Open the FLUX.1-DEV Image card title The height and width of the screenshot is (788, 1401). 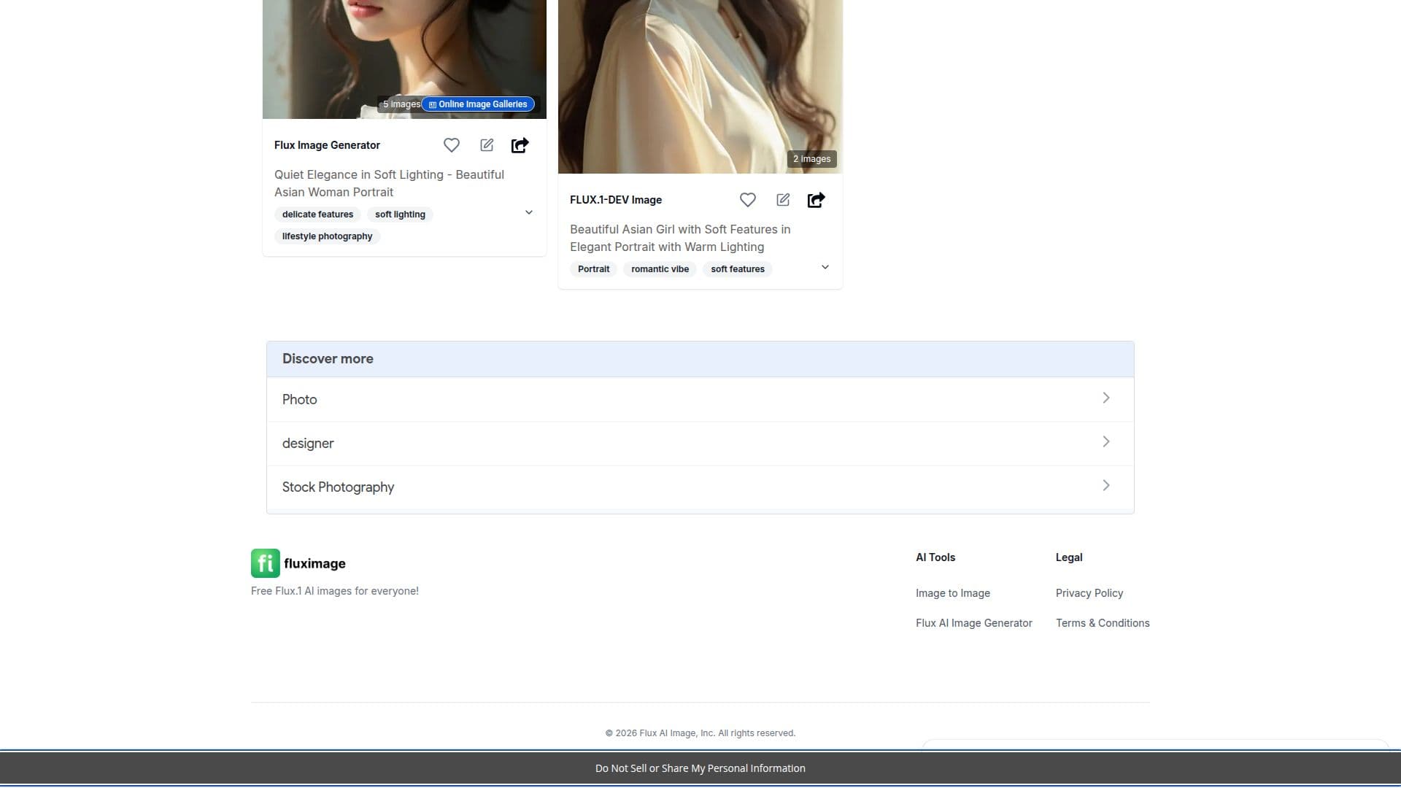(x=616, y=200)
